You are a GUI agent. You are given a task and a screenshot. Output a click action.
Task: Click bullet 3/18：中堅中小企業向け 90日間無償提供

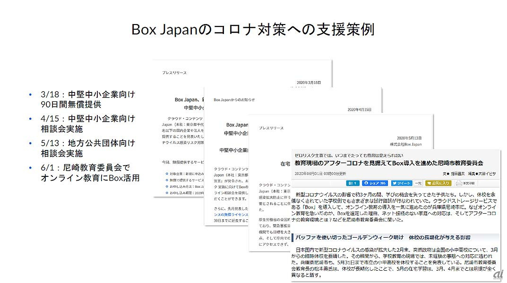[87, 100]
